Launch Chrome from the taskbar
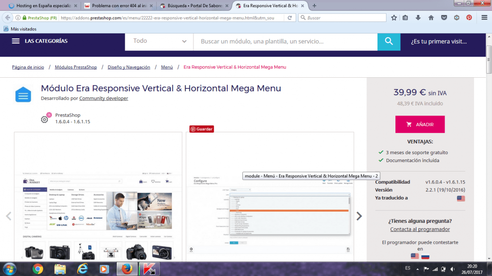Viewport: 492px width, 276px height. [38, 269]
